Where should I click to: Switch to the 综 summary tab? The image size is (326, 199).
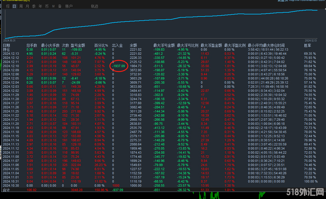click(8, 6)
